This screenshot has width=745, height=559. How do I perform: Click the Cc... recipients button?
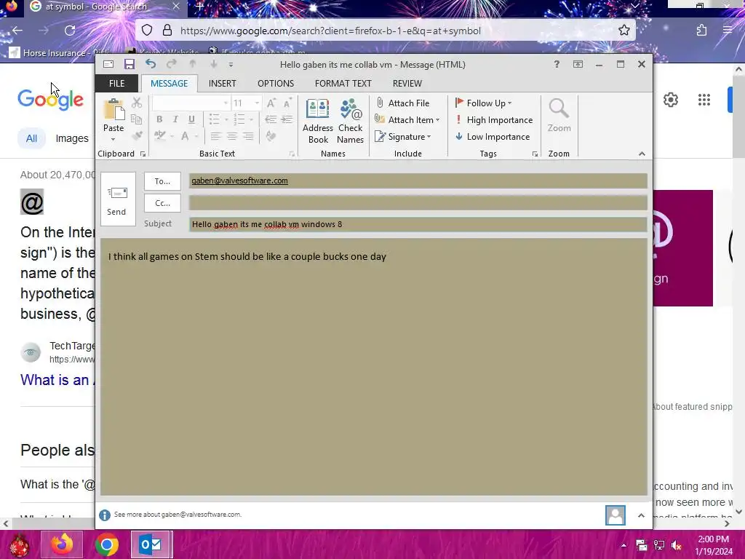[x=162, y=203]
